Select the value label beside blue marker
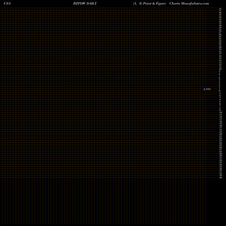226x226 pixels. [208, 89]
